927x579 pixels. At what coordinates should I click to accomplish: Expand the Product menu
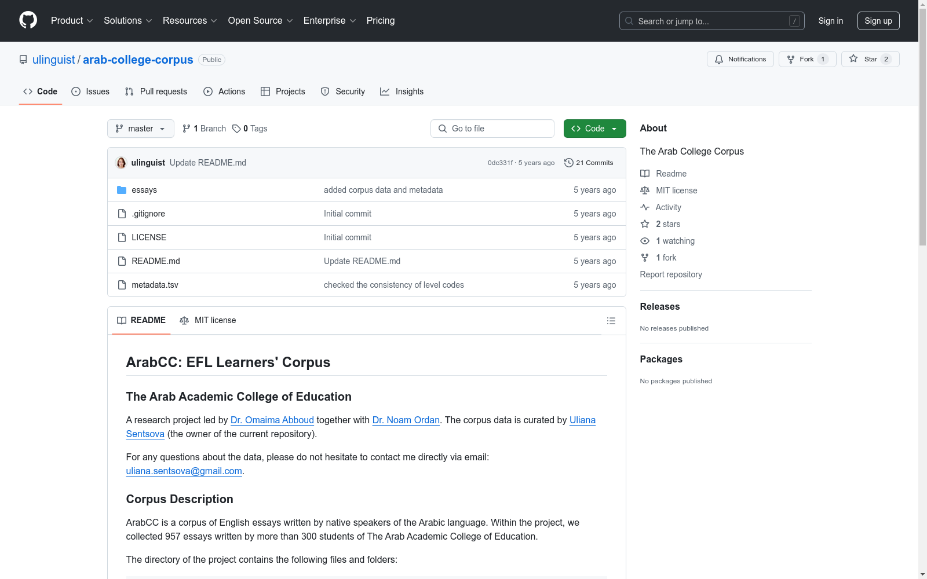pos(72,20)
